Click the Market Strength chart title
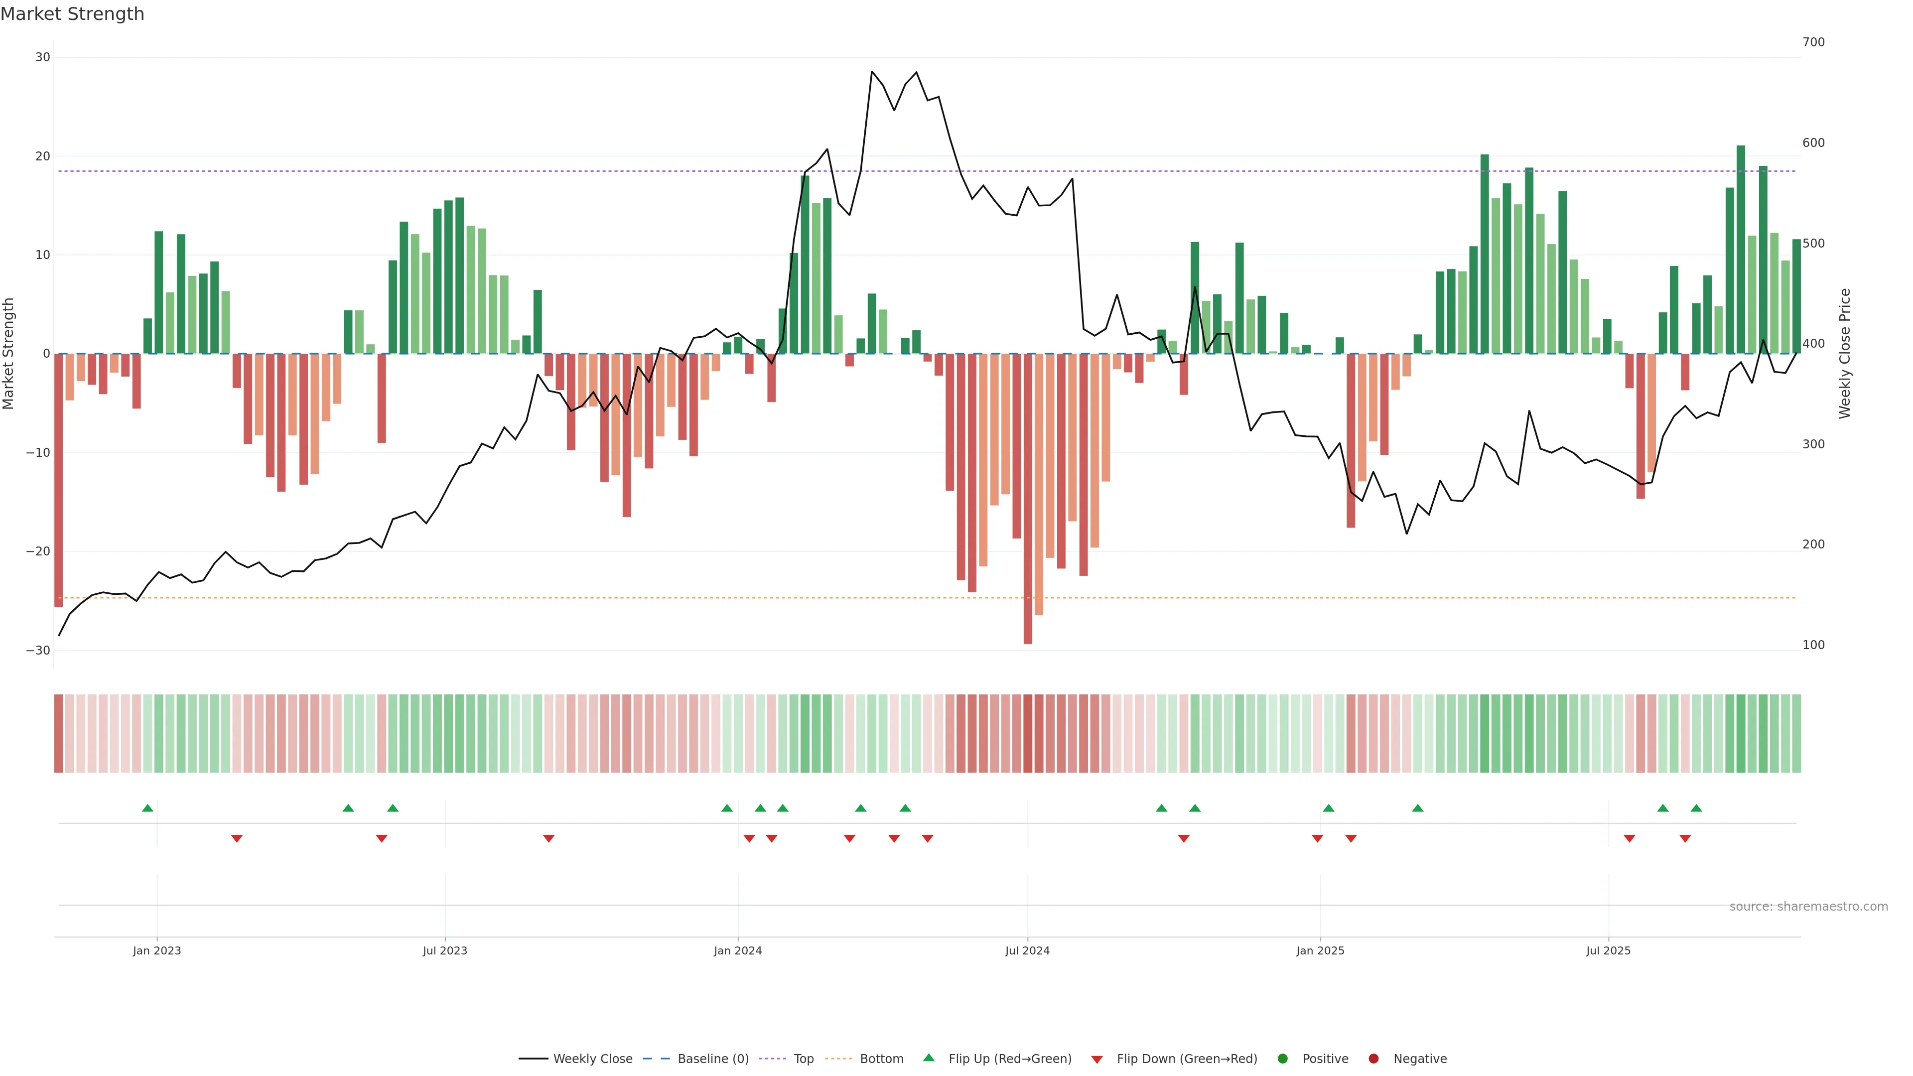 click(x=72, y=14)
